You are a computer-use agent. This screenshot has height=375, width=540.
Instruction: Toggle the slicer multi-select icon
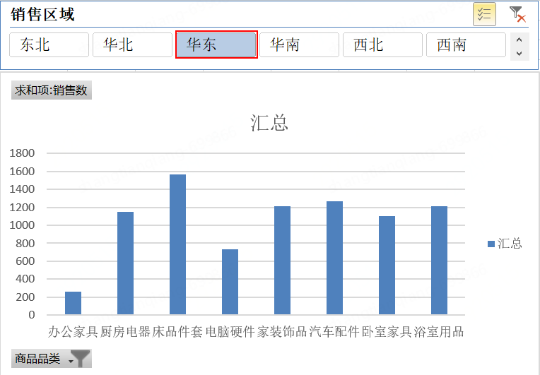tap(484, 14)
